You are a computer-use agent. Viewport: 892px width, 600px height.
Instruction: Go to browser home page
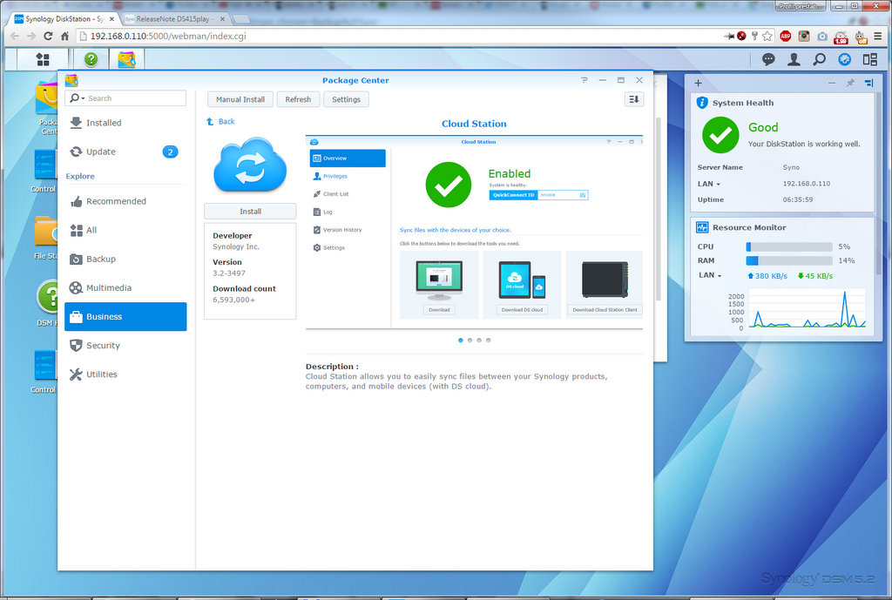(64, 36)
